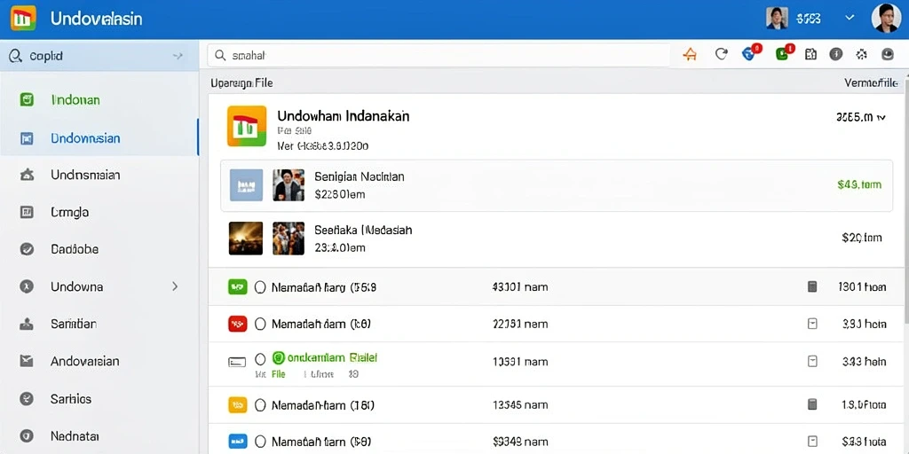909x454 pixels.
Task: Click the outlined document icon in 2203 nam row
Action: pyautogui.click(x=812, y=325)
